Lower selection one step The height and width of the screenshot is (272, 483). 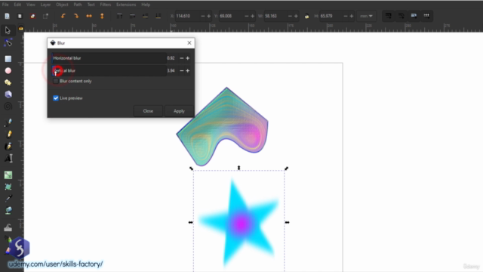coord(145,16)
